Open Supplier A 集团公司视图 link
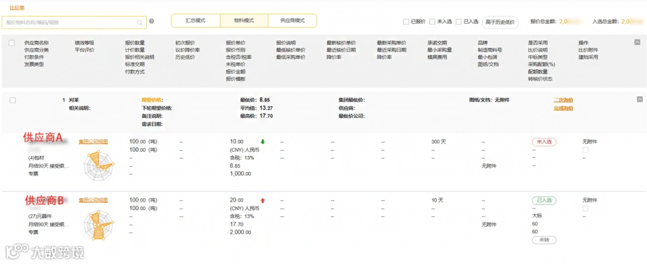Viewport: 647px width, 264px height. pos(93,142)
